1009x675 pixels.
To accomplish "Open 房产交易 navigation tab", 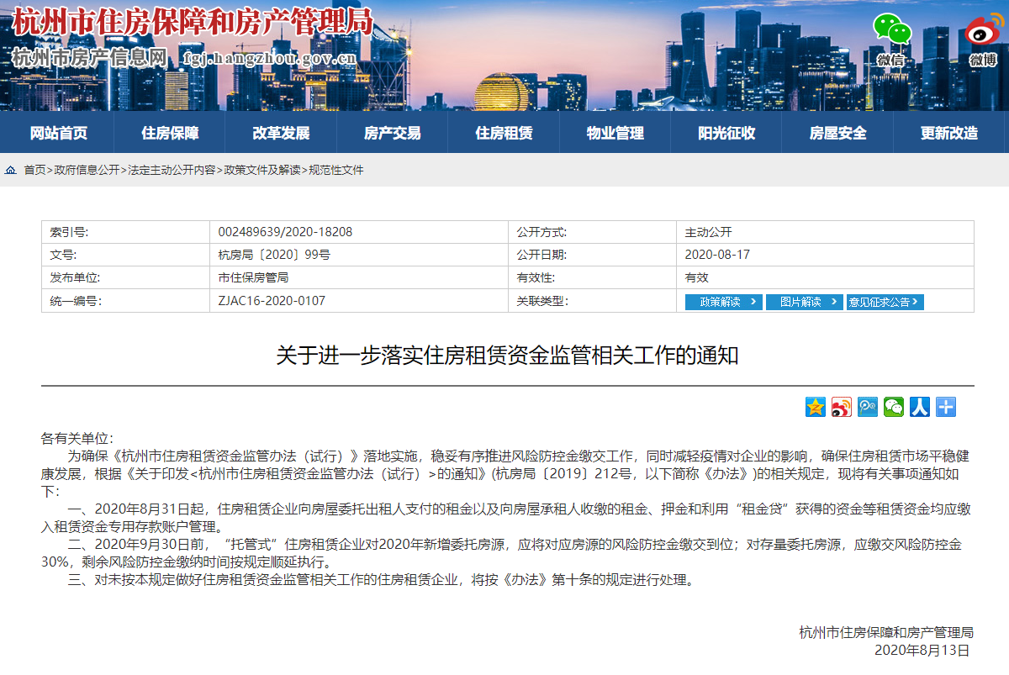I will [393, 133].
